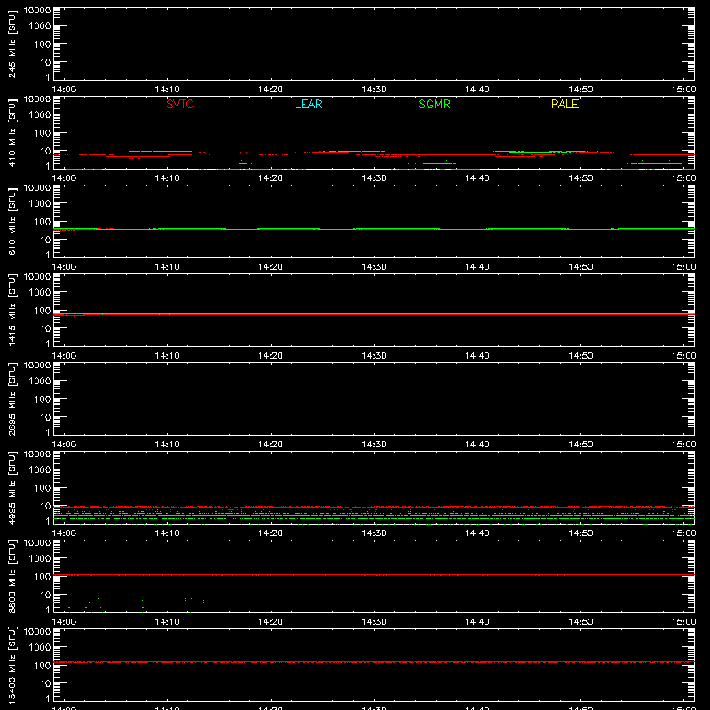Click the 10000 tick of the 245 MHz panel
This screenshot has height=710, width=710.
pos(37,11)
